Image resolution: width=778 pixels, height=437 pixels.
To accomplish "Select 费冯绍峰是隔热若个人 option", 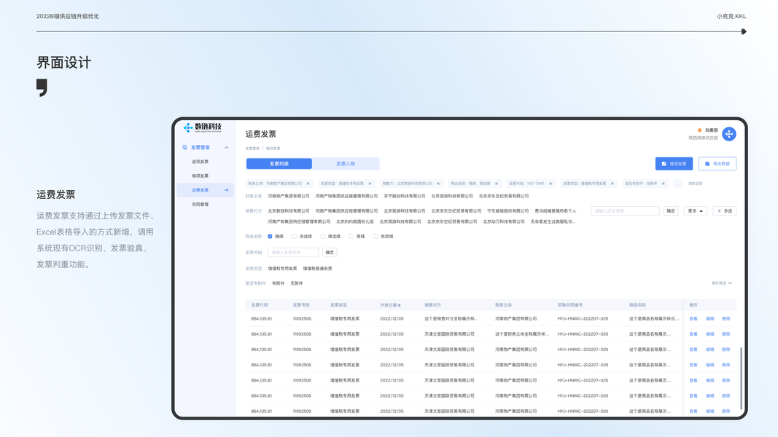I will pyautogui.click(x=555, y=211).
